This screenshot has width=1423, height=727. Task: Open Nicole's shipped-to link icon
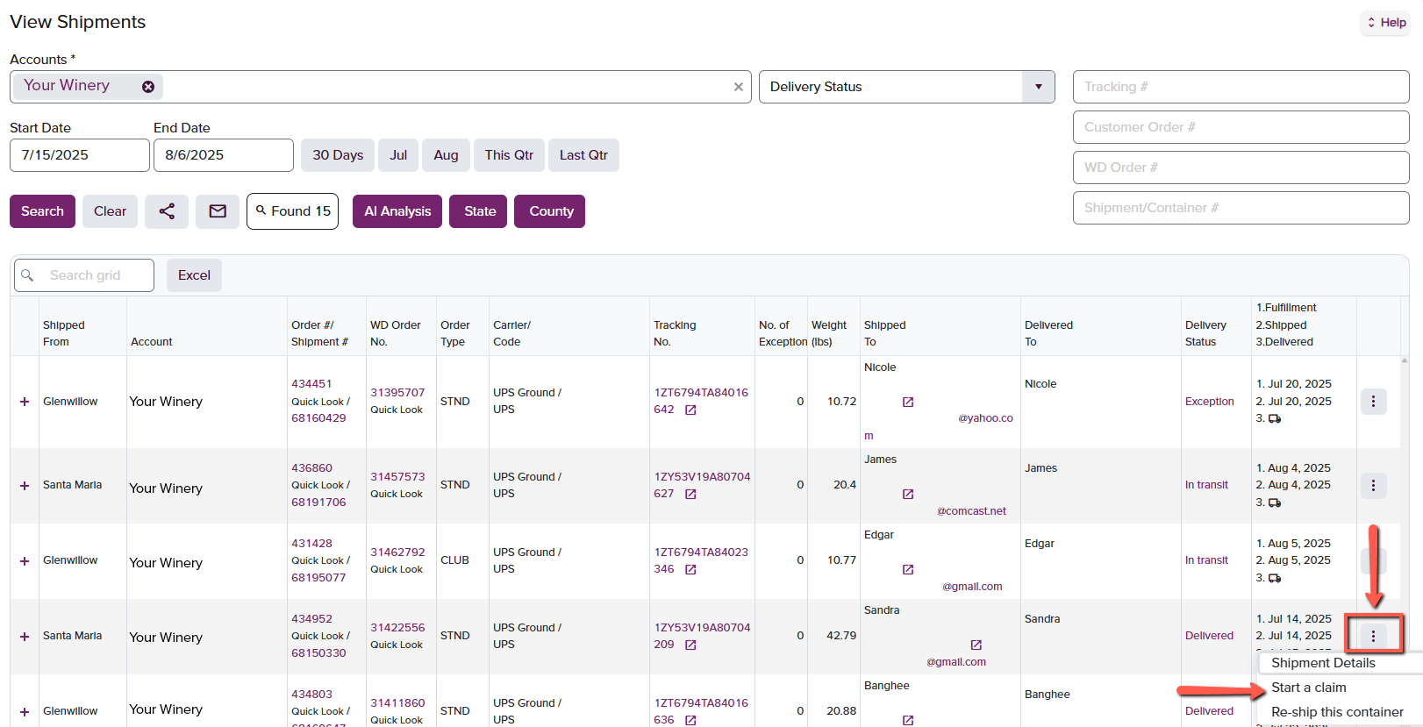pos(908,402)
